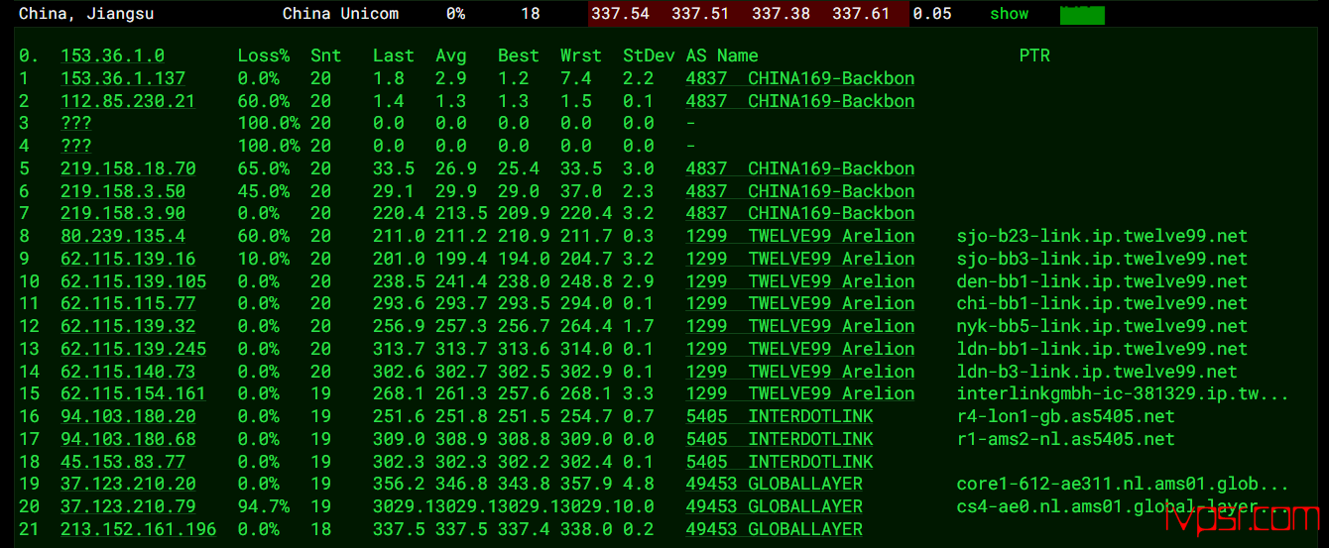Image resolution: width=1329 pixels, height=548 pixels.
Task: Click AS 49453 GLOBALLAYER on hop 19
Action: click(x=775, y=484)
